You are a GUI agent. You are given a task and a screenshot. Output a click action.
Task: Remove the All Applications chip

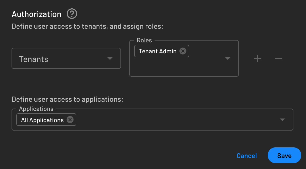tap(70, 120)
